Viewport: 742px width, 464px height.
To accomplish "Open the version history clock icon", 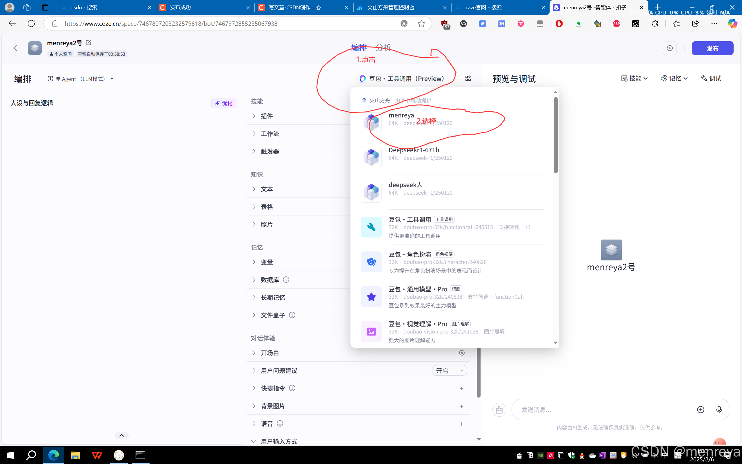I will coord(670,48).
